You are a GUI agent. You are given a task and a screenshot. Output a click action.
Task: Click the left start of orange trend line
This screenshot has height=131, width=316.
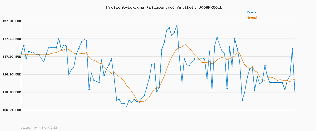(21, 54)
